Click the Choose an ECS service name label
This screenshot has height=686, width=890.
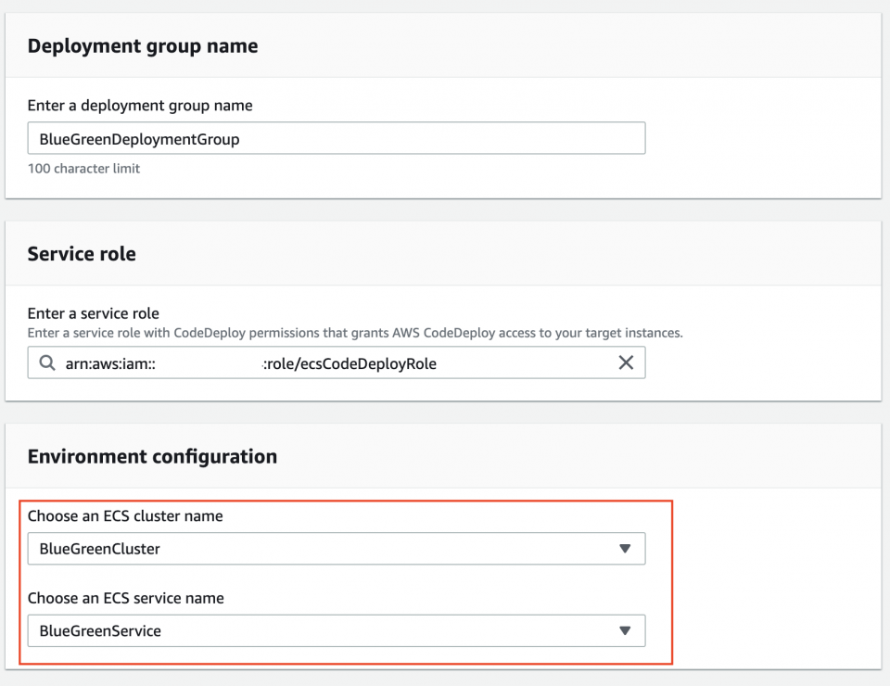[126, 599]
